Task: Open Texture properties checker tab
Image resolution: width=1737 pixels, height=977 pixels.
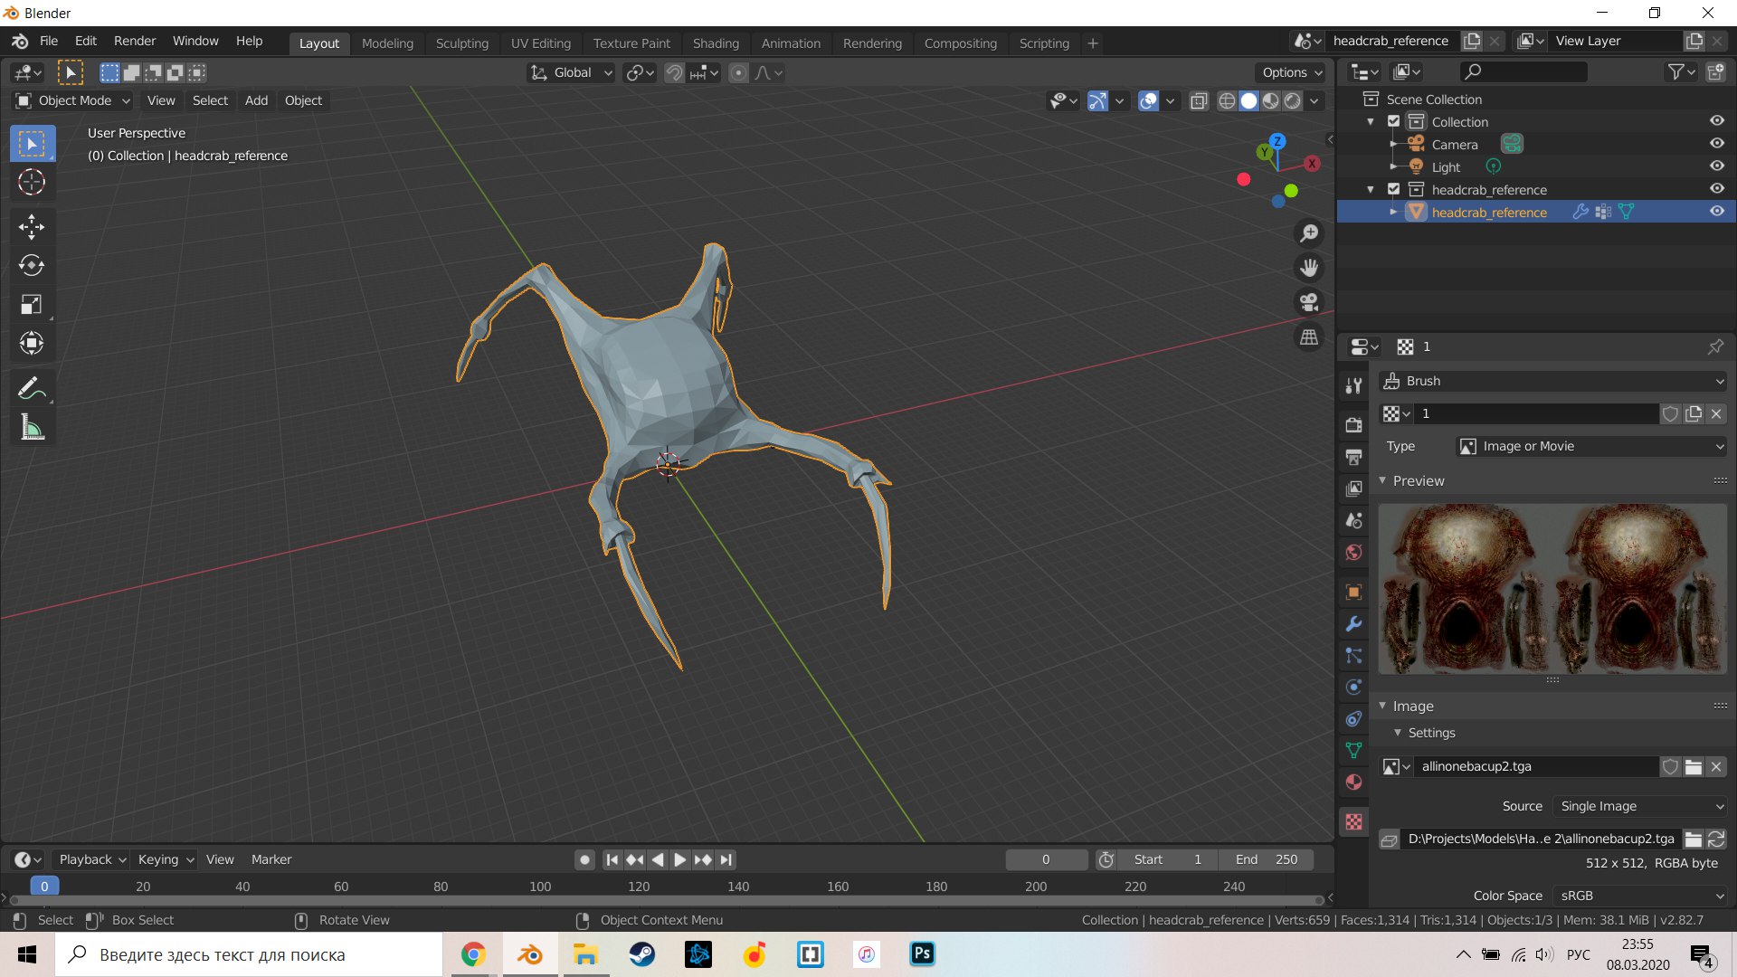Action: point(1353,821)
